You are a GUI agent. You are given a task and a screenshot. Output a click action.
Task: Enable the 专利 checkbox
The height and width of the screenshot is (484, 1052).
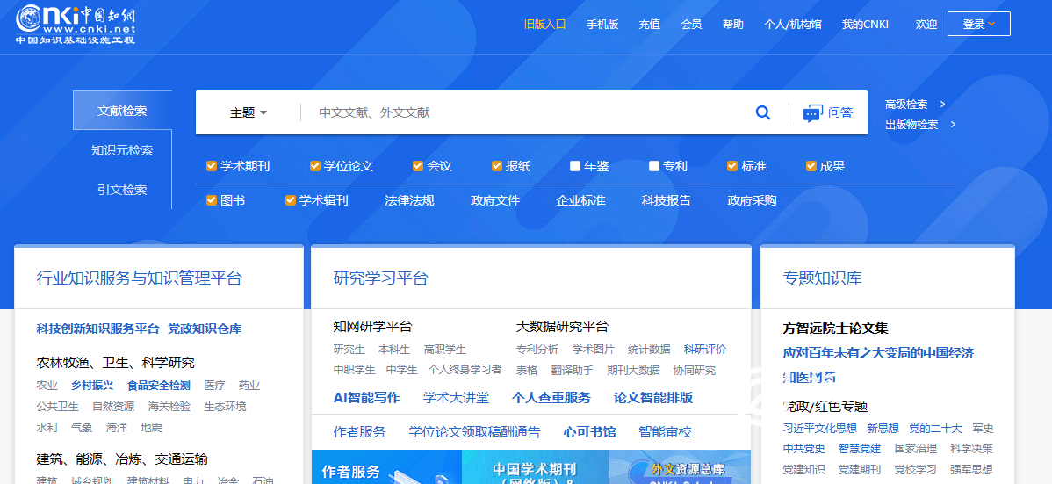coord(654,166)
